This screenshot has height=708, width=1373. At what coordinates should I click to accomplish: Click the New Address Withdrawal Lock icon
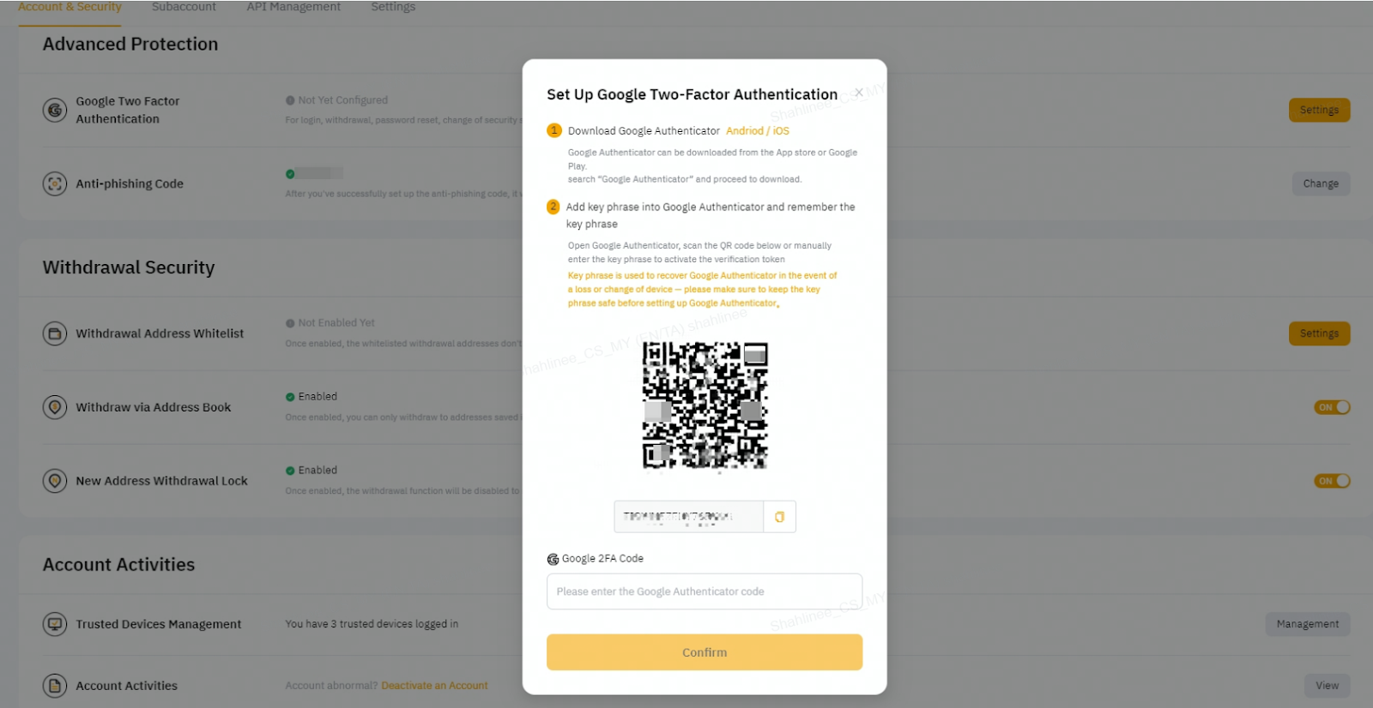click(x=55, y=481)
